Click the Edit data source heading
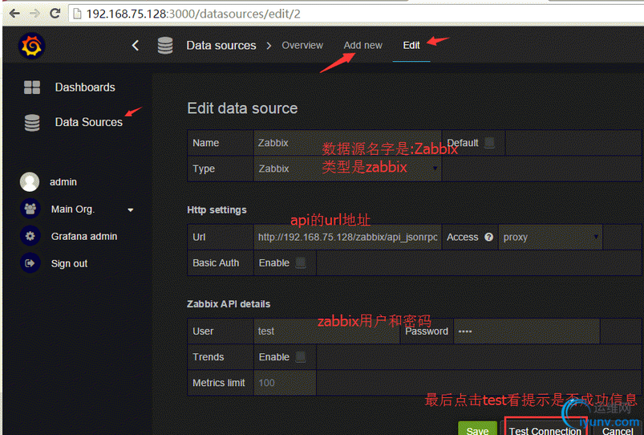 click(x=242, y=108)
